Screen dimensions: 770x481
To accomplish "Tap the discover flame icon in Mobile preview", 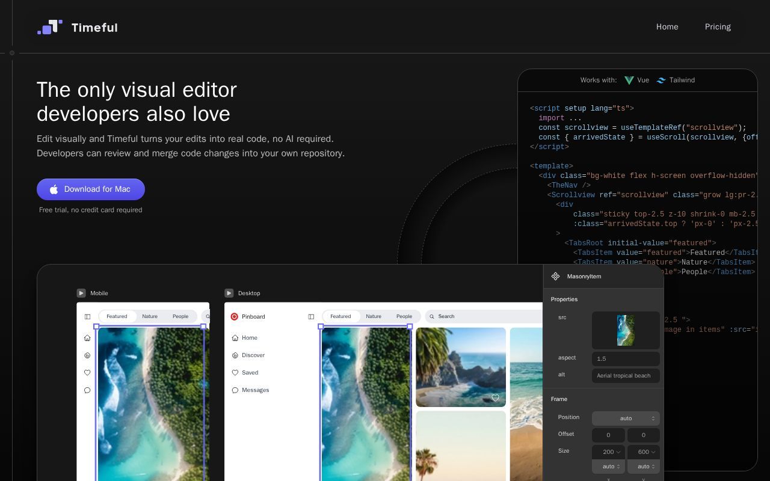I will pyautogui.click(x=87, y=355).
